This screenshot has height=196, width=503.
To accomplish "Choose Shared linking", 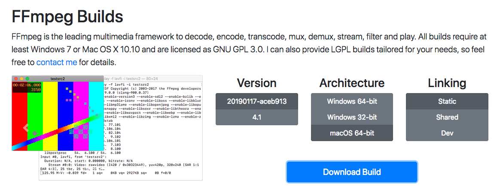I will [447, 117].
